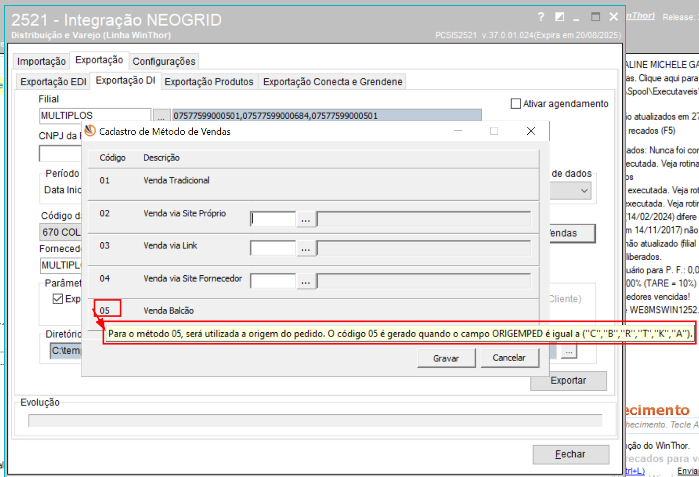Select the Exportação DI subtab
Viewport: 699px width, 477px height.
click(126, 80)
